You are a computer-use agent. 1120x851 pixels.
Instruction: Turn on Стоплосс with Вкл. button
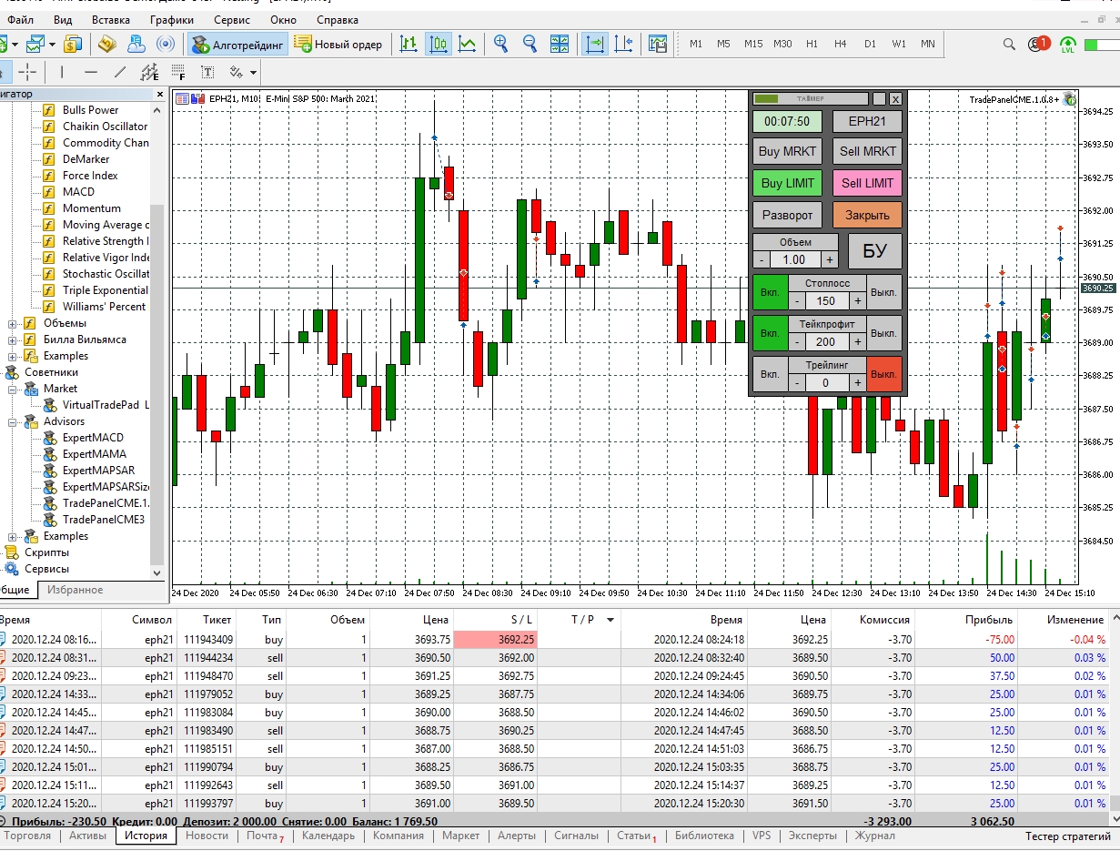pyautogui.click(x=770, y=292)
